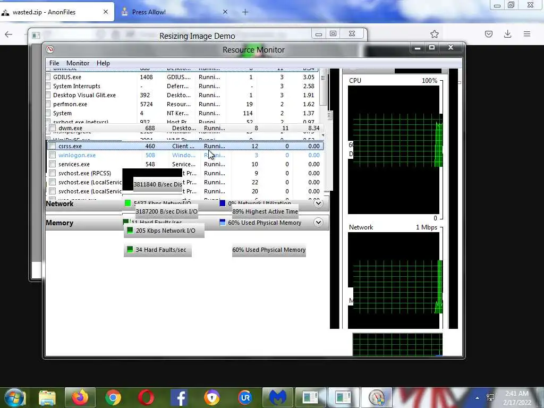Click the 89% Highest Active Time label
544x408 pixels.
265,211
